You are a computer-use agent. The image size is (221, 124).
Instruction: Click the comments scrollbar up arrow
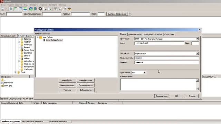[197, 80]
